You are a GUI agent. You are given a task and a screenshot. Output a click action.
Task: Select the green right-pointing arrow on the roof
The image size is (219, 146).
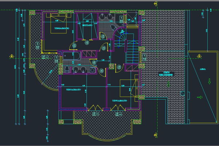(x=200, y=97)
